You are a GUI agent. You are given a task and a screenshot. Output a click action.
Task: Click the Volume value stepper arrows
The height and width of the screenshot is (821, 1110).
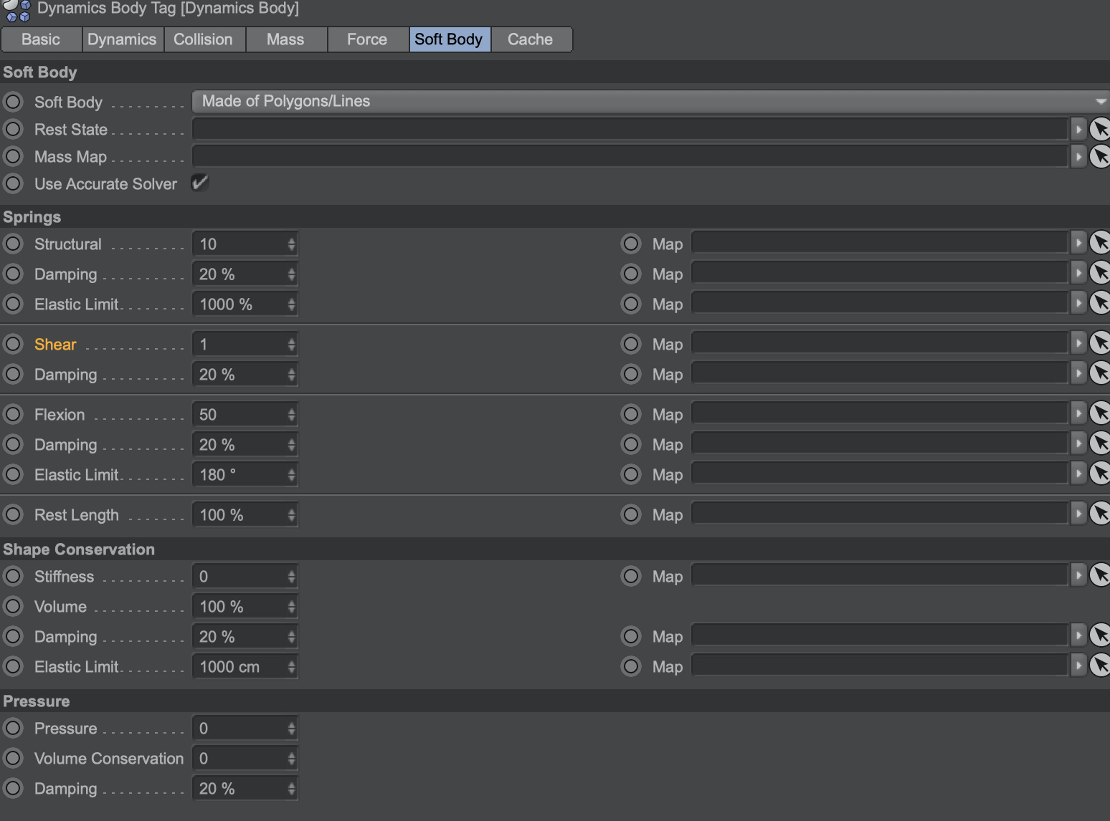tap(291, 607)
